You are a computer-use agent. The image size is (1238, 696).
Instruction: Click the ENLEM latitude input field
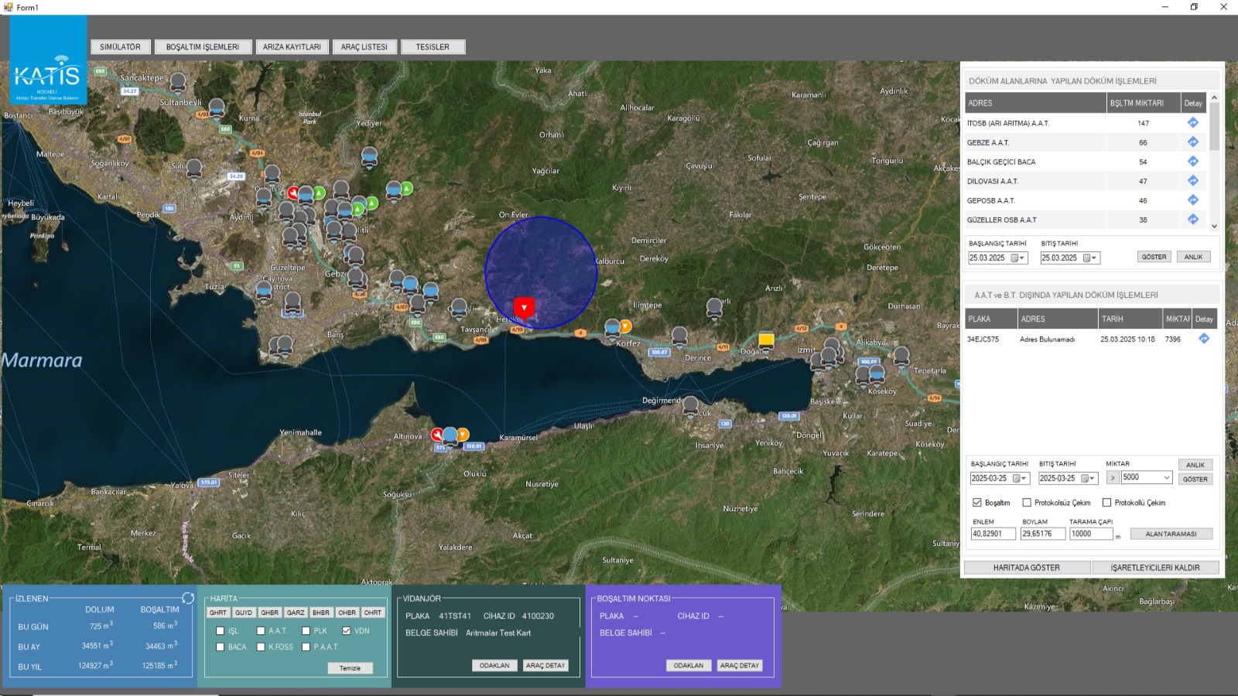coord(993,534)
